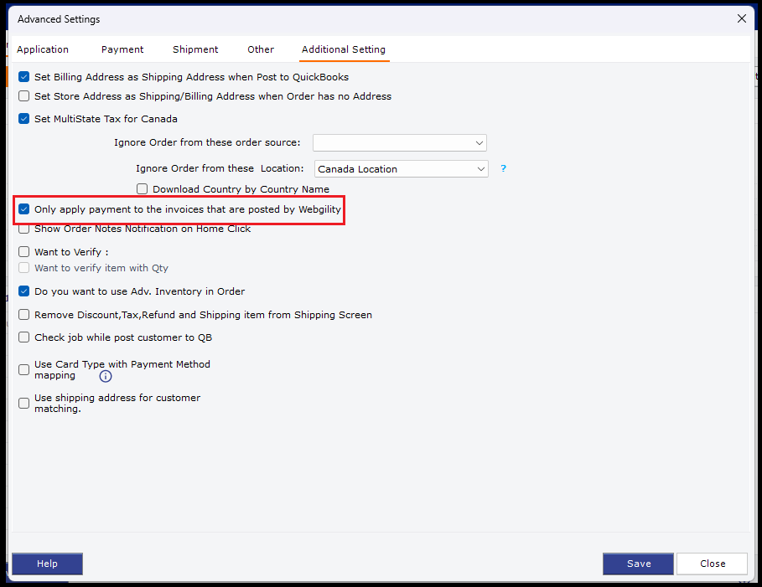Click the info icon beside Payment Method mapping
Viewport: 762px width, 587px height.
tap(106, 376)
